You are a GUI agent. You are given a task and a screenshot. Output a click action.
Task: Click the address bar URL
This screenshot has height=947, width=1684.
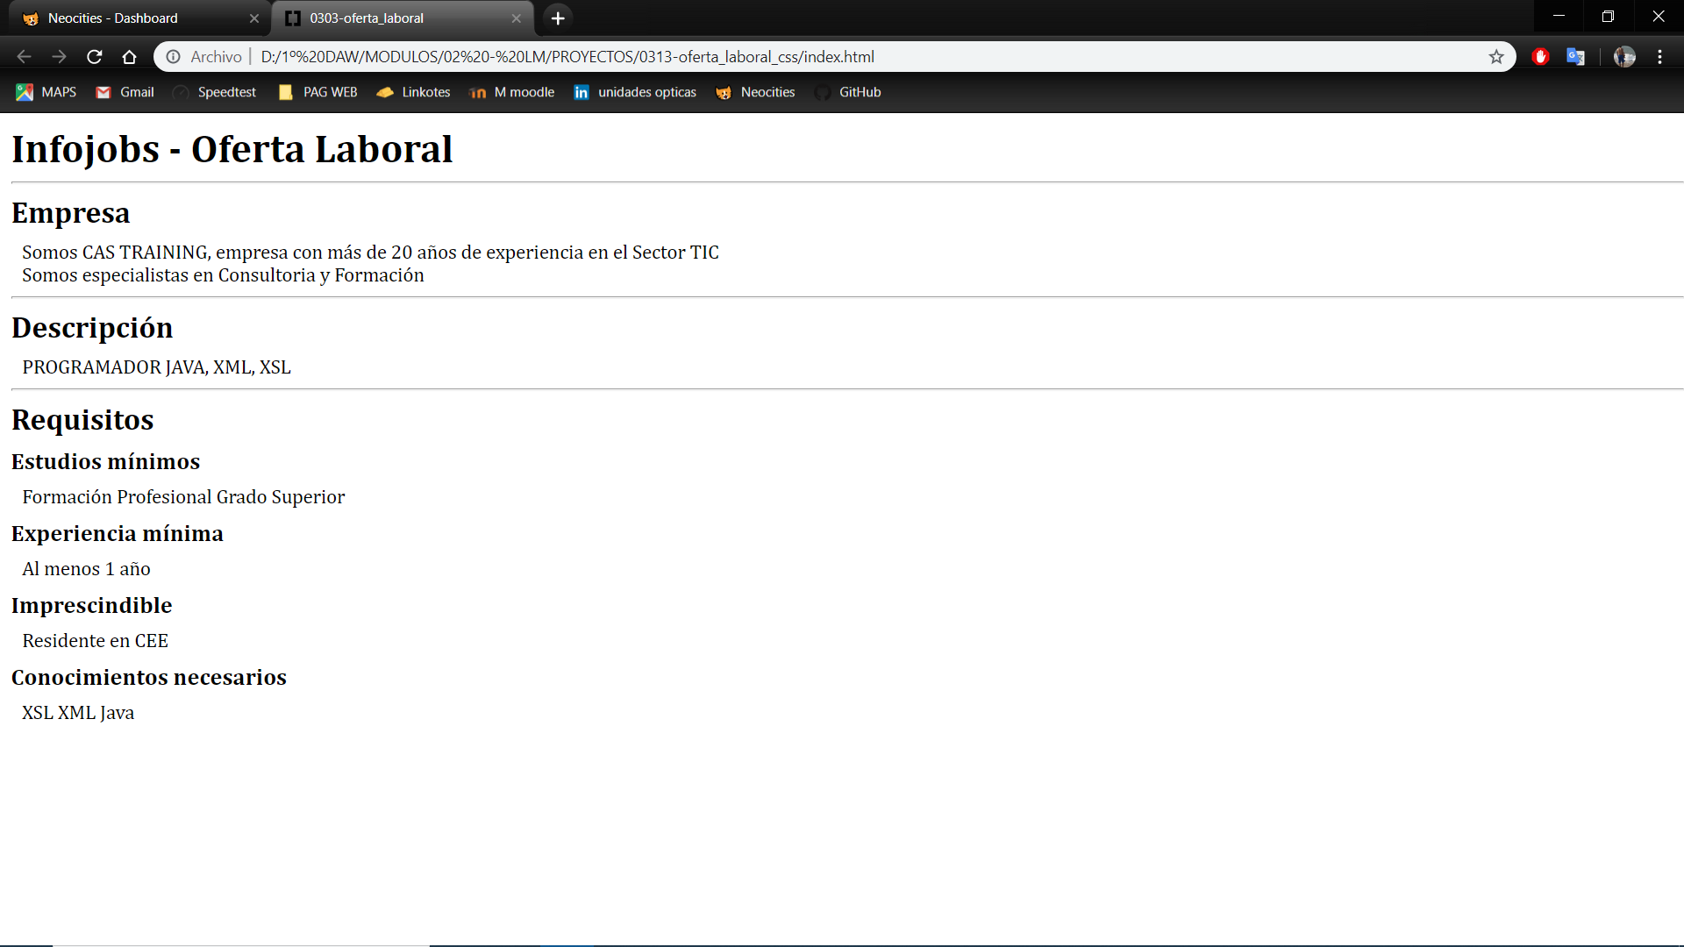(567, 57)
